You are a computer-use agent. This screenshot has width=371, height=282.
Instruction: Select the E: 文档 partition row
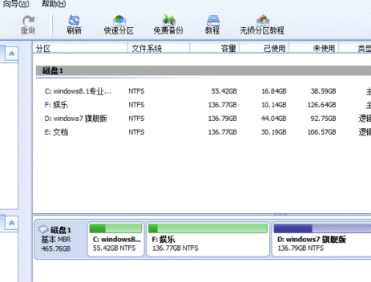203,133
